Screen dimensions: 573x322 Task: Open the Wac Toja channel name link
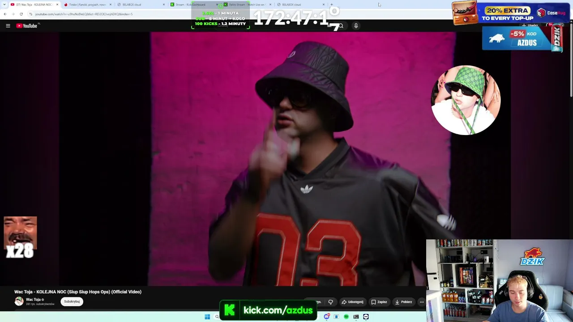coord(34,300)
